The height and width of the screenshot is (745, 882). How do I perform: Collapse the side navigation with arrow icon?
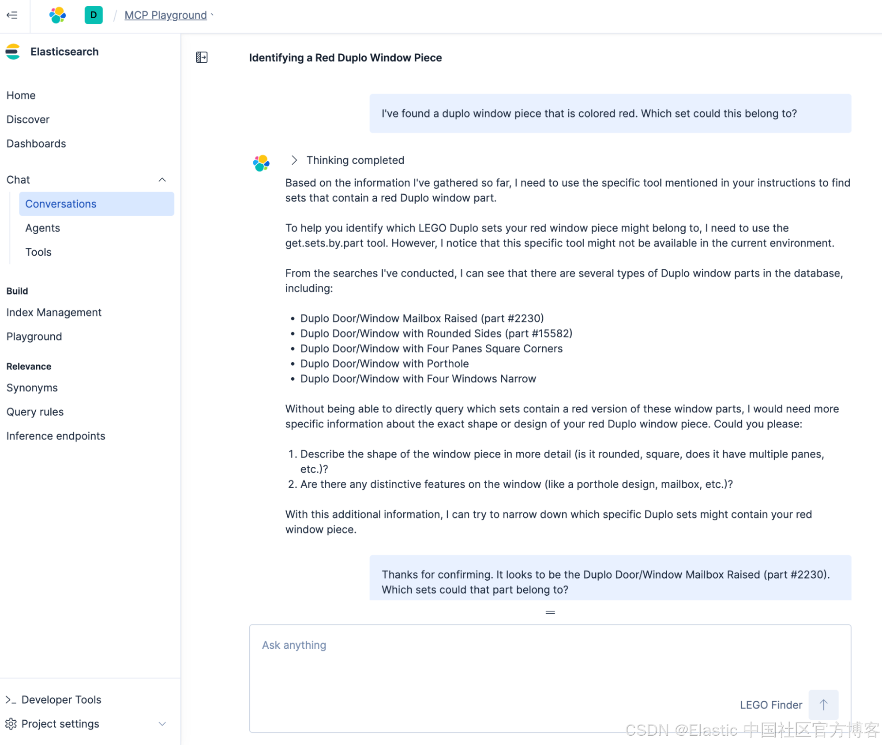click(x=12, y=15)
